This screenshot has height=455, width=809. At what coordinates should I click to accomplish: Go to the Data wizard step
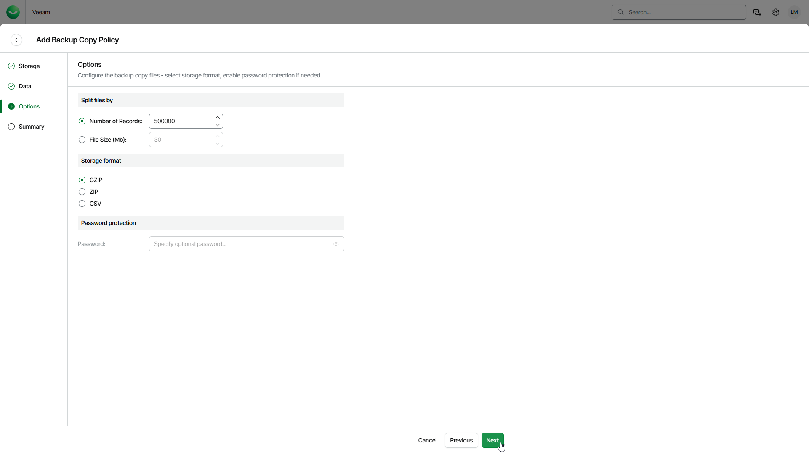coord(20,86)
